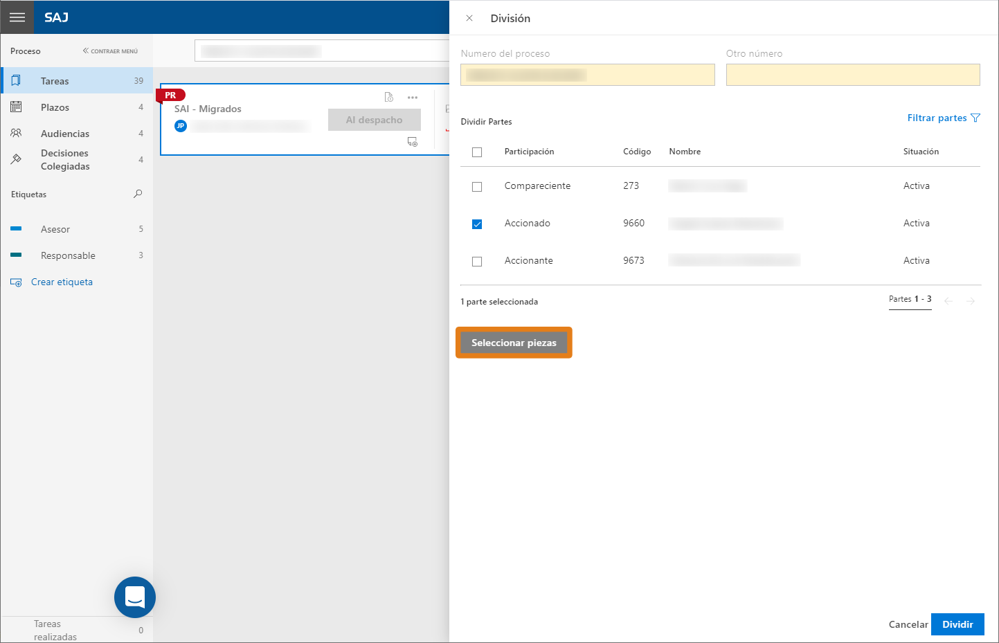Click the Participación column header
This screenshot has width=999, height=643.
click(x=529, y=152)
